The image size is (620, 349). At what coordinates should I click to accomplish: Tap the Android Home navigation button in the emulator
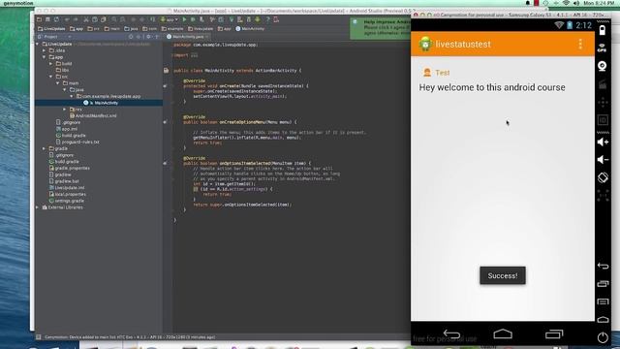pos(503,334)
